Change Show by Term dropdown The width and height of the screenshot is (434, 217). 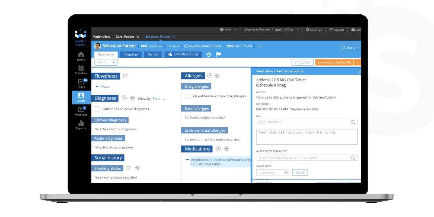[x=159, y=99]
